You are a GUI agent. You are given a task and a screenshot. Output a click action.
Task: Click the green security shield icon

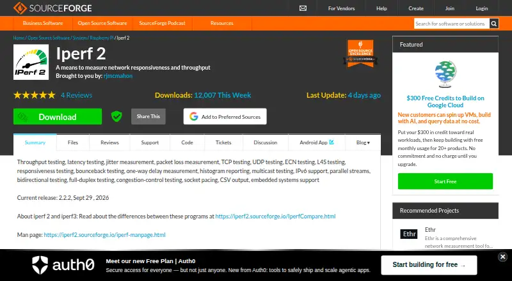[116, 116]
